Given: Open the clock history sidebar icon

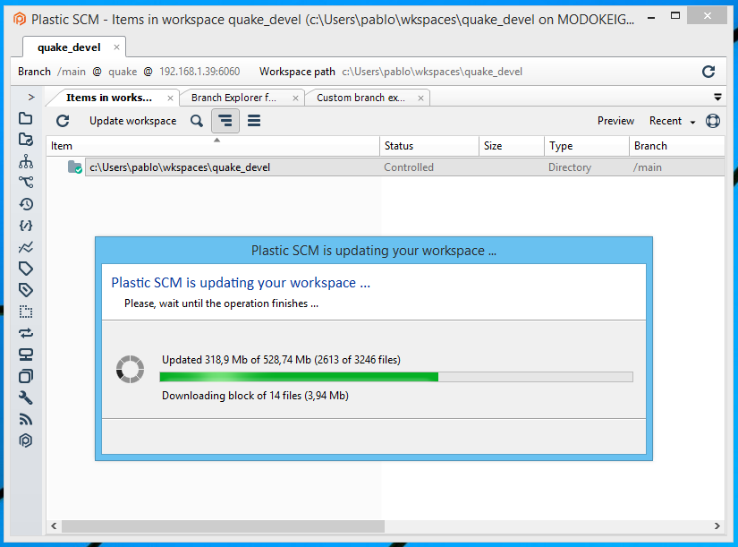Looking at the screenshot, I should [25, 204].
